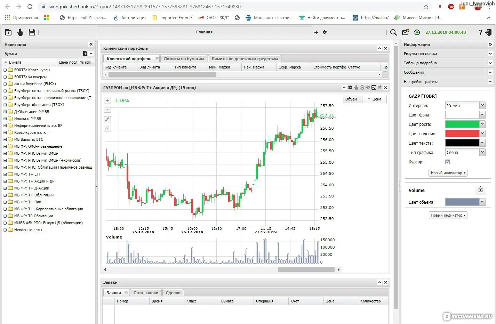
Task: Expand the FORTS: Фьючерсы tree folder
Action: point(5,77)
